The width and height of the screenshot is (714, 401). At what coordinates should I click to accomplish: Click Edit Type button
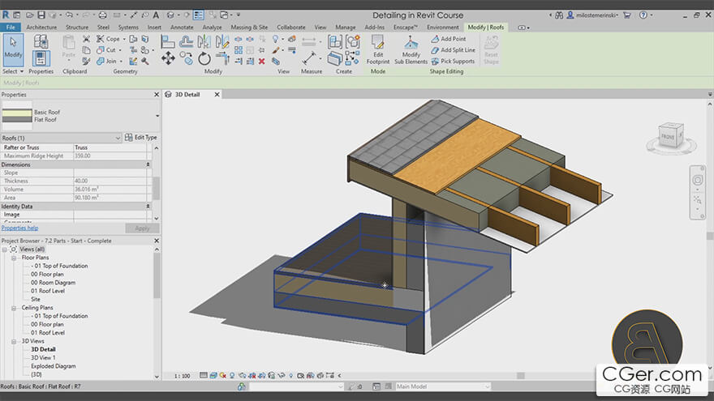click(x=140, y=137)
